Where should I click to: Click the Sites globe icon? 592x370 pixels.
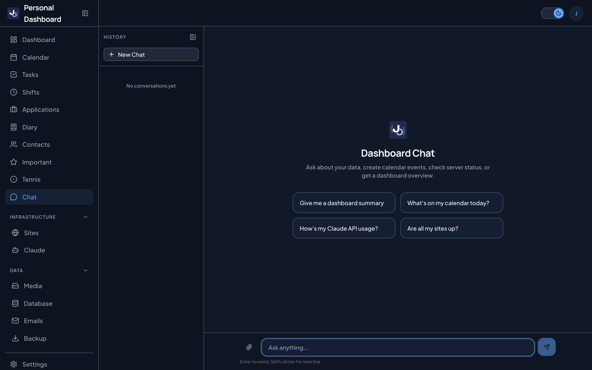click(x=15, y=233)
